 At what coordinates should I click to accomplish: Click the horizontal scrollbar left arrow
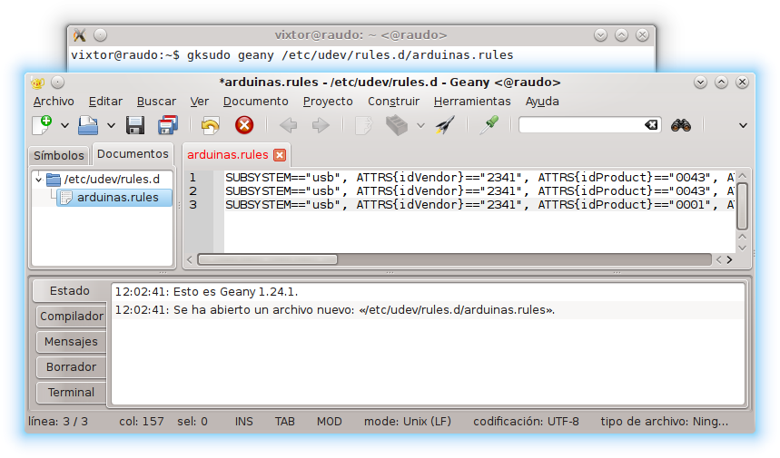coord(190,259)
